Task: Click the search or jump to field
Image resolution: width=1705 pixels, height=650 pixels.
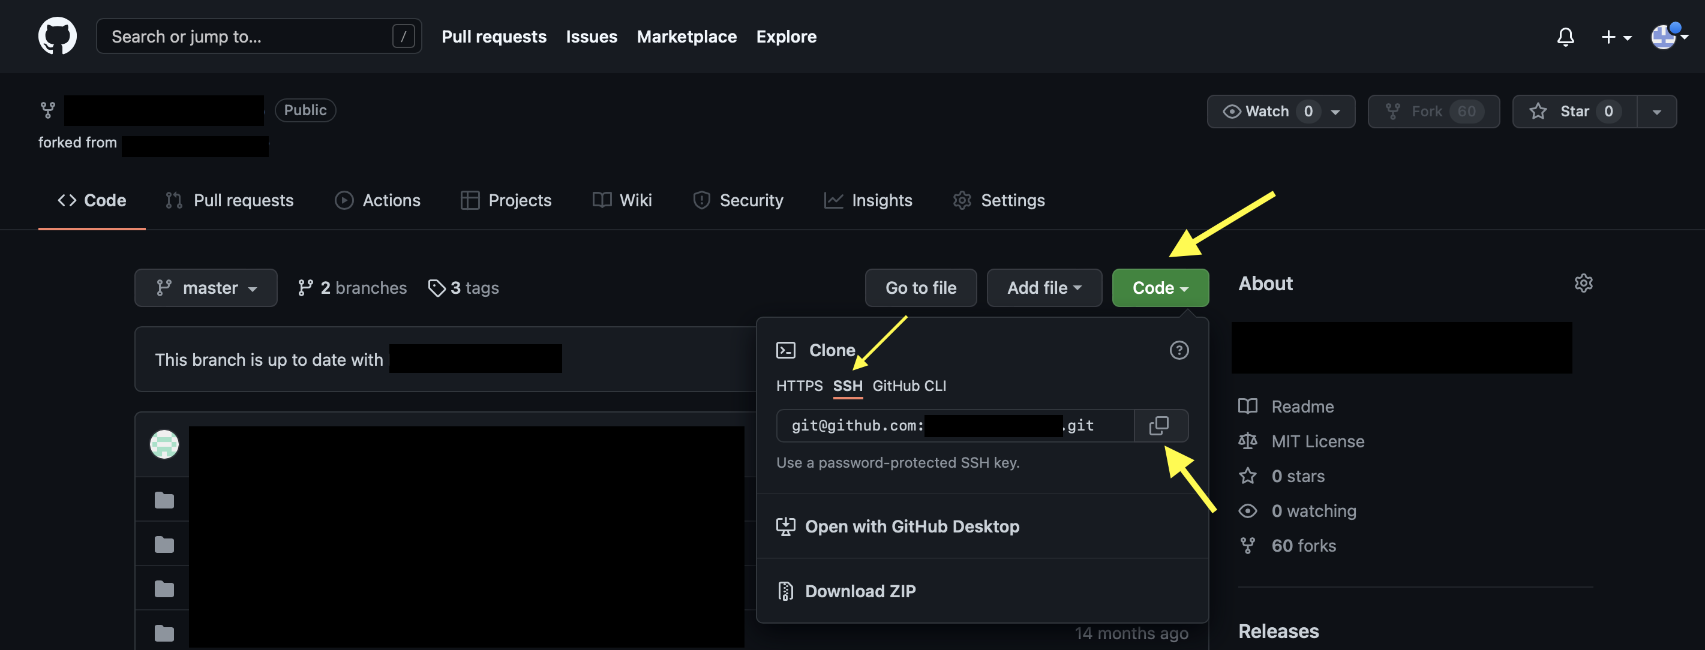Action: coord(259,36)
